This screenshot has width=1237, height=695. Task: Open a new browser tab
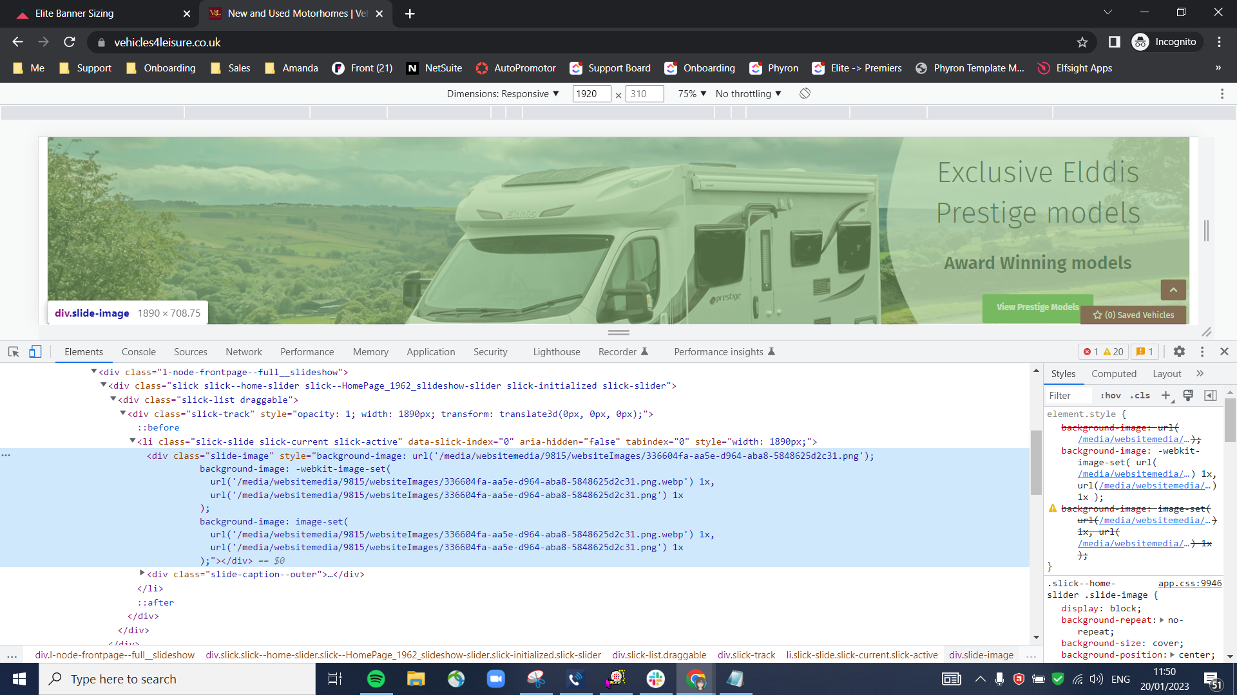(x=410, y=14)
